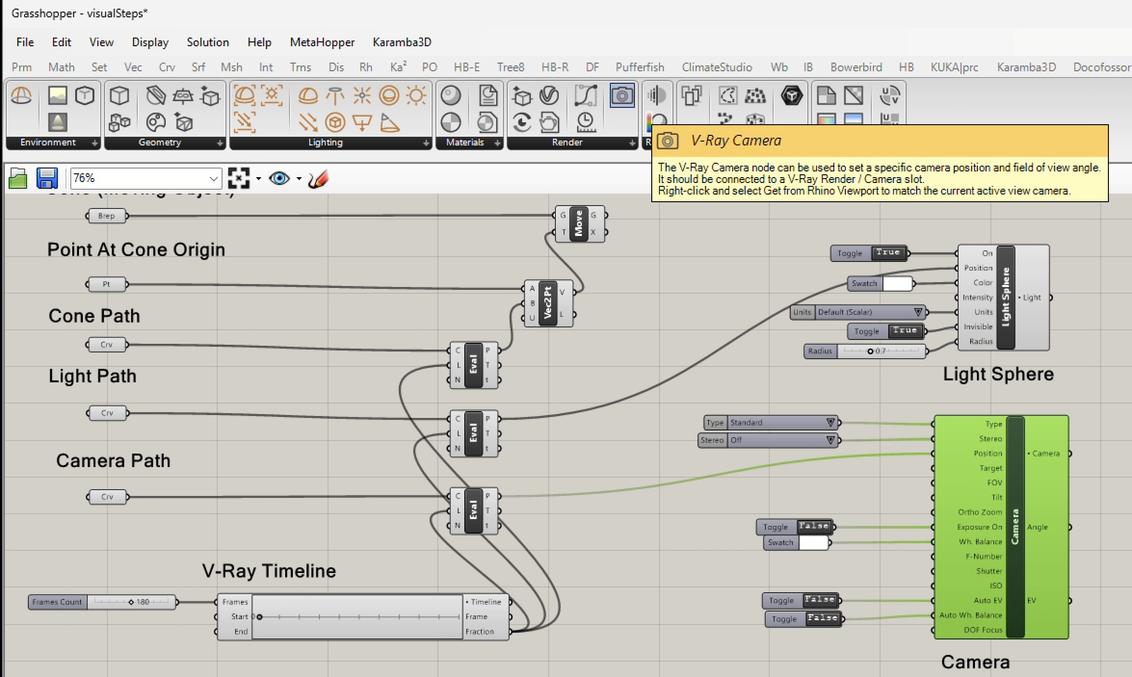Switch to the Karamba3D component tab

click(x=1027, y=67)
